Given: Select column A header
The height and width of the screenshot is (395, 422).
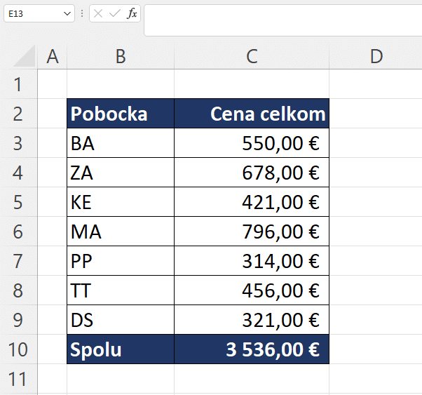Looking at the screenshot, I should coord(52,57).
